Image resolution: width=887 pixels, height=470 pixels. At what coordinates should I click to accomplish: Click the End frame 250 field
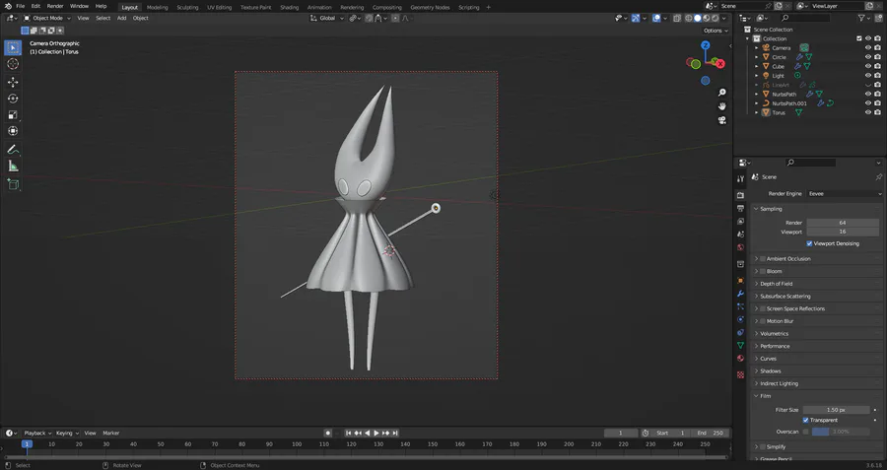tap(710, 434)
